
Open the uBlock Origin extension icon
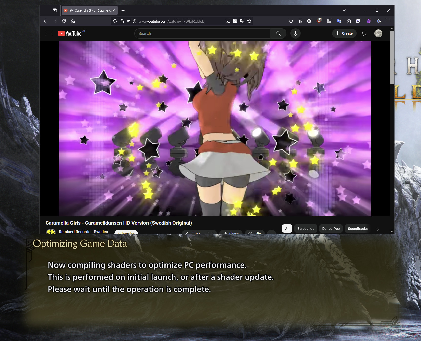click(x=319, y=21)
